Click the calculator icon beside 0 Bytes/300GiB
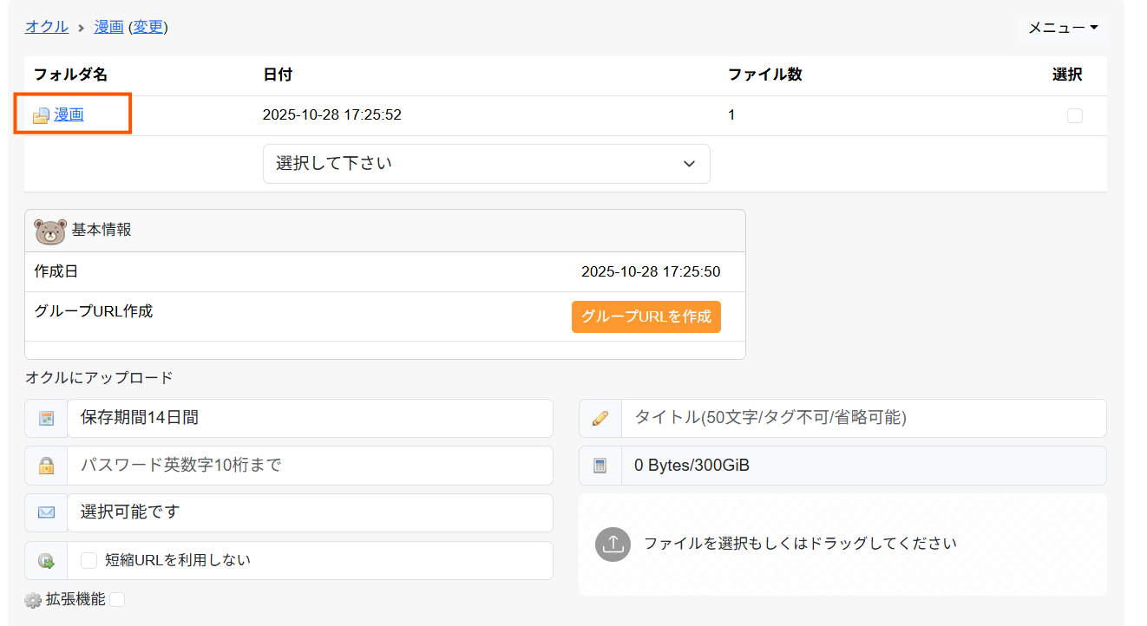The width and height of the screenshot is (1147, 626). point(600,466)
